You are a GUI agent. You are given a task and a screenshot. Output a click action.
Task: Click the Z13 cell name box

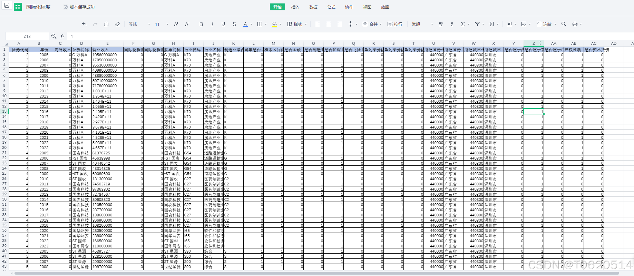tap(27, 36)
